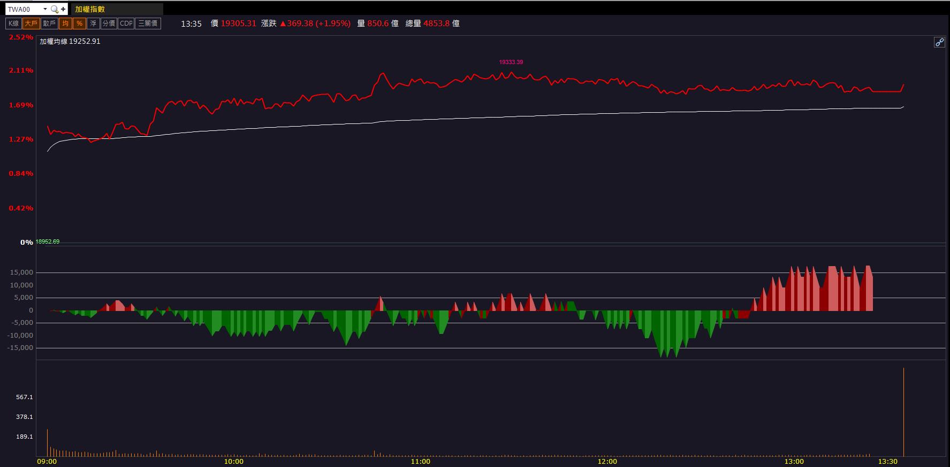Click the "09:00" time axis label

click(x=47, y=462)
